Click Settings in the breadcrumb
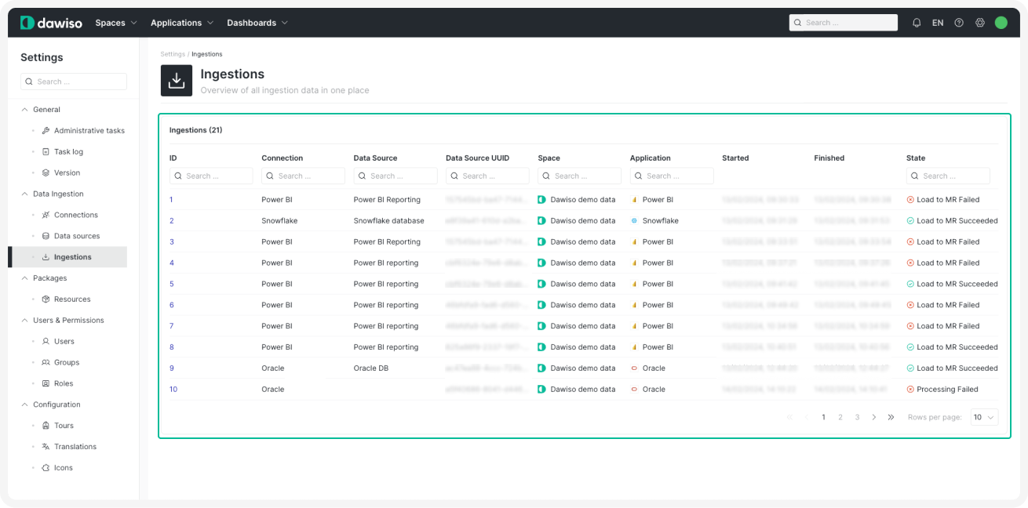The height and width of the screenshot is (508, 1028). click(x=173, y=54)
